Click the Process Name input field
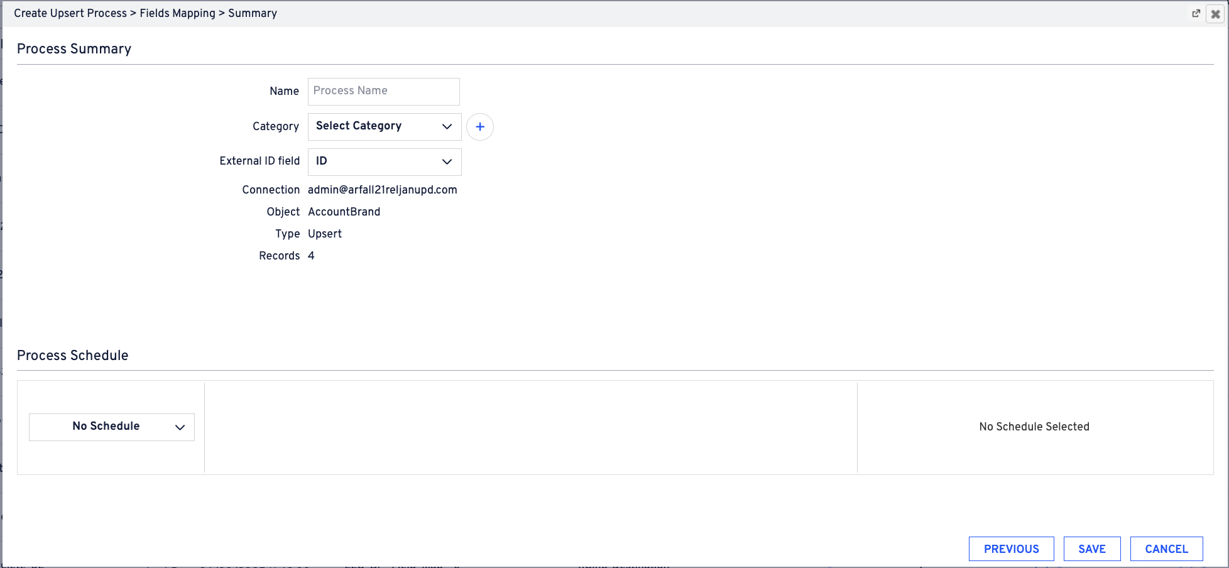 click(383, 91)
